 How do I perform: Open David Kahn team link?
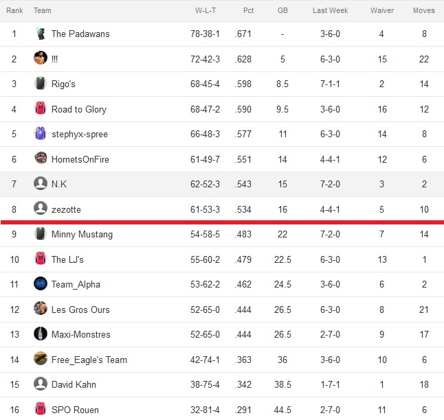point(74,384)
